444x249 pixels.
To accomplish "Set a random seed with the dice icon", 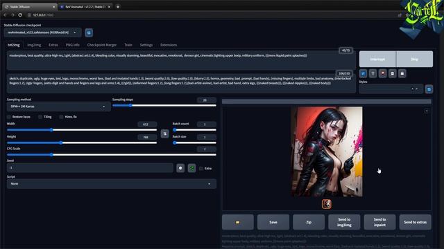I will 180,168.
